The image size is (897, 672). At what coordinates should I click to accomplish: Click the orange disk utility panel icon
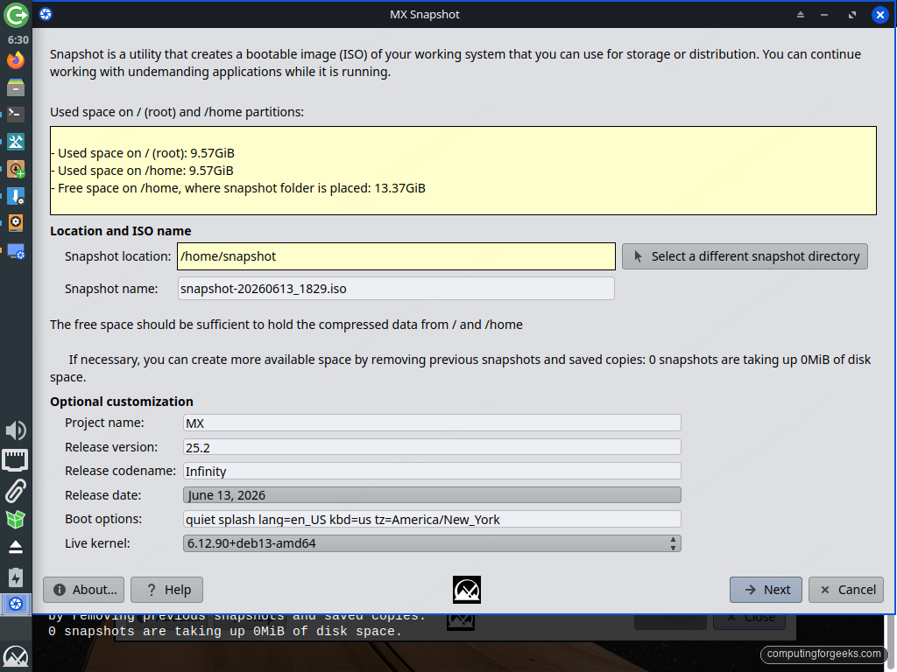[16, 223]
